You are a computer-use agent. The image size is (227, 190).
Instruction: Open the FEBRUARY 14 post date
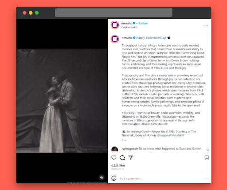click(x=118, y=169)
